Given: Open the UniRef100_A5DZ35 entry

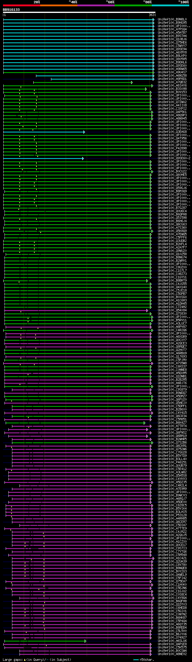Looking at the screenshot, I should click(172, 482).
